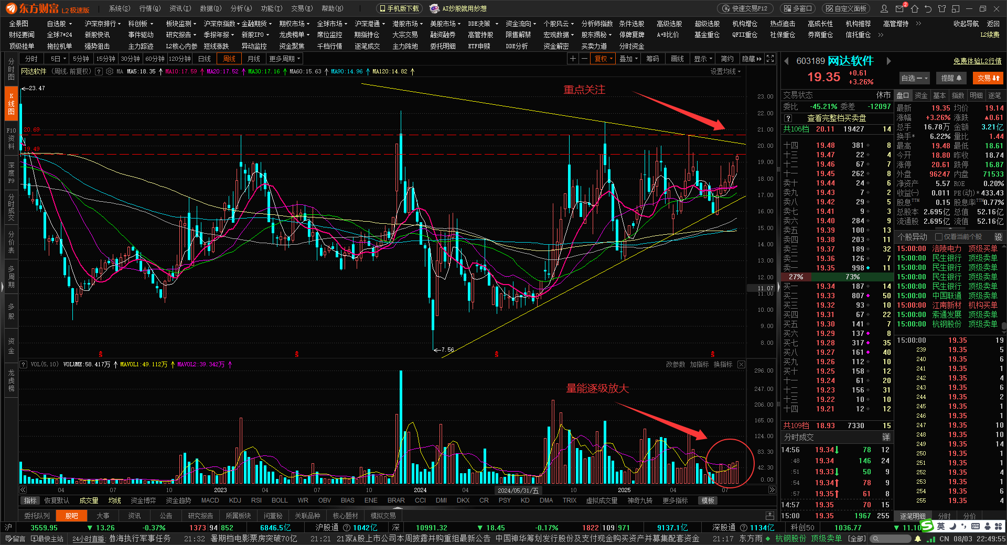This screenshot has height=545, width=1007.
Task: Open the 系统(S) menu
Action: [x=119, y=8]
